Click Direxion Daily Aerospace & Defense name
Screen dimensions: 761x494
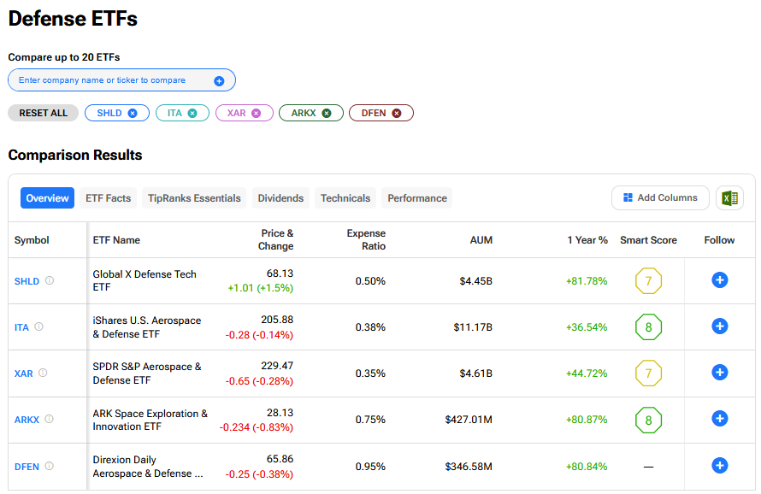click(148, 467)
